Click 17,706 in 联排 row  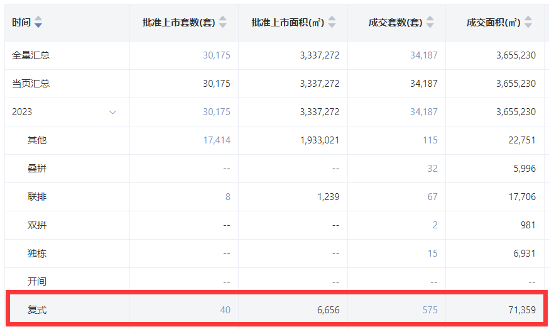tap(522, 197)
